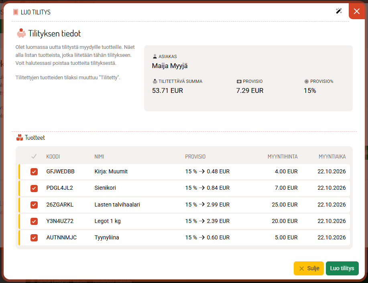This screenshot has height=283, width=368.
Task: Click the icon beside TILITETTÄVÄ SUMMA
Action: click(x=155, y=82)
